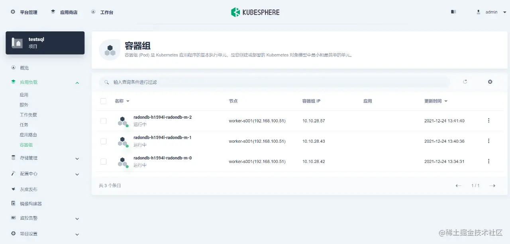
Task: Check the radondb-h1594l-radondb-m-2 row checkbox
Action: click(103, 121)
